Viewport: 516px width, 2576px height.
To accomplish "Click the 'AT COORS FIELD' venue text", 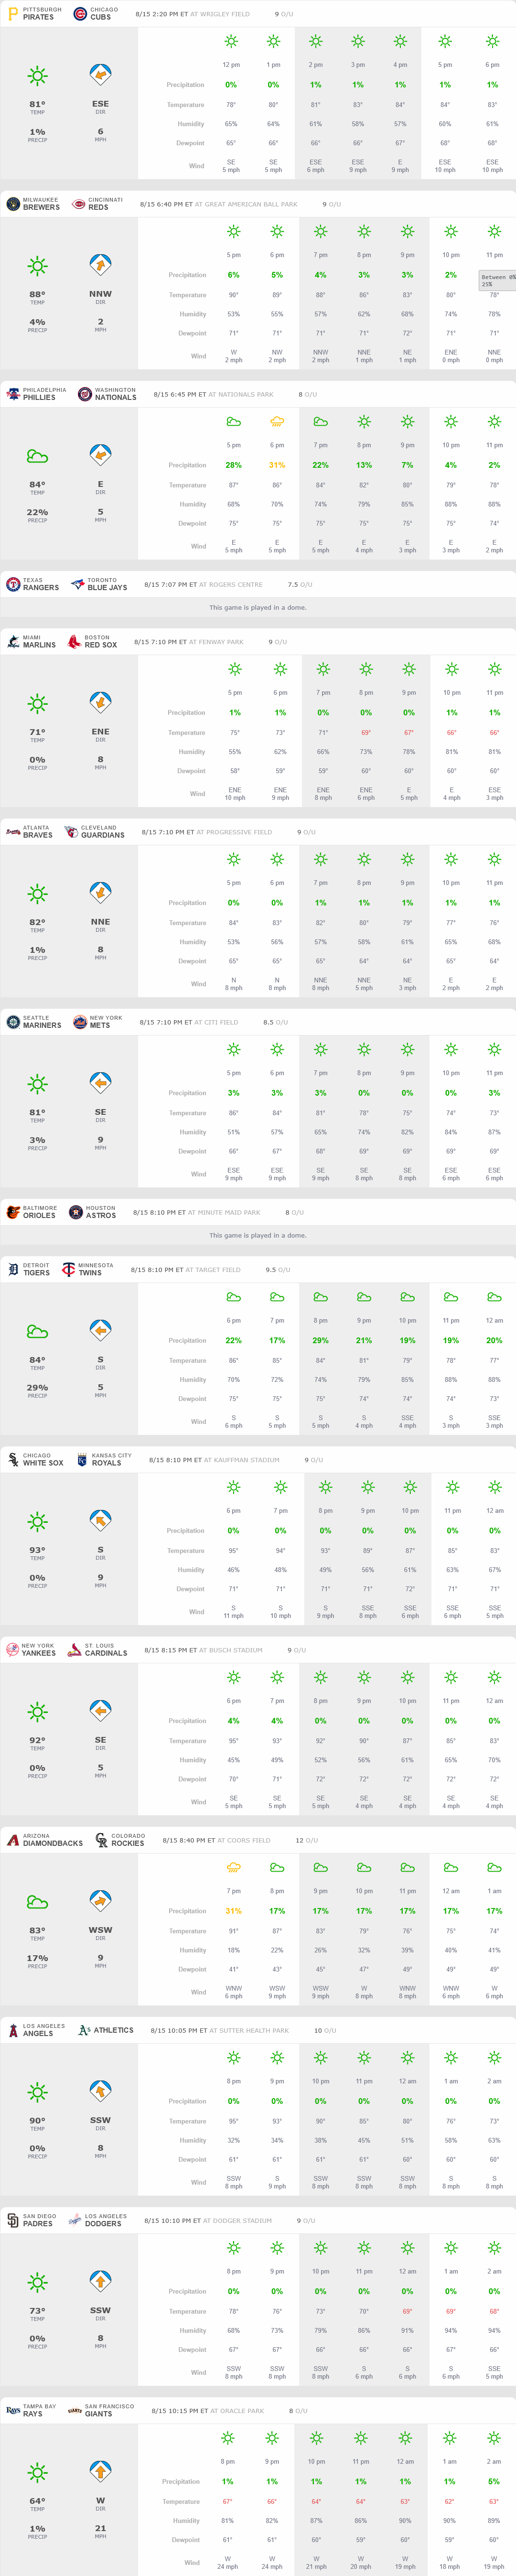I will click(244, 1841).
